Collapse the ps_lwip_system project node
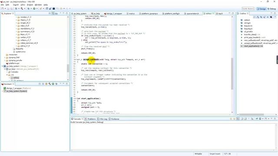This screenshot has width=278, height=156. (3, 66)
